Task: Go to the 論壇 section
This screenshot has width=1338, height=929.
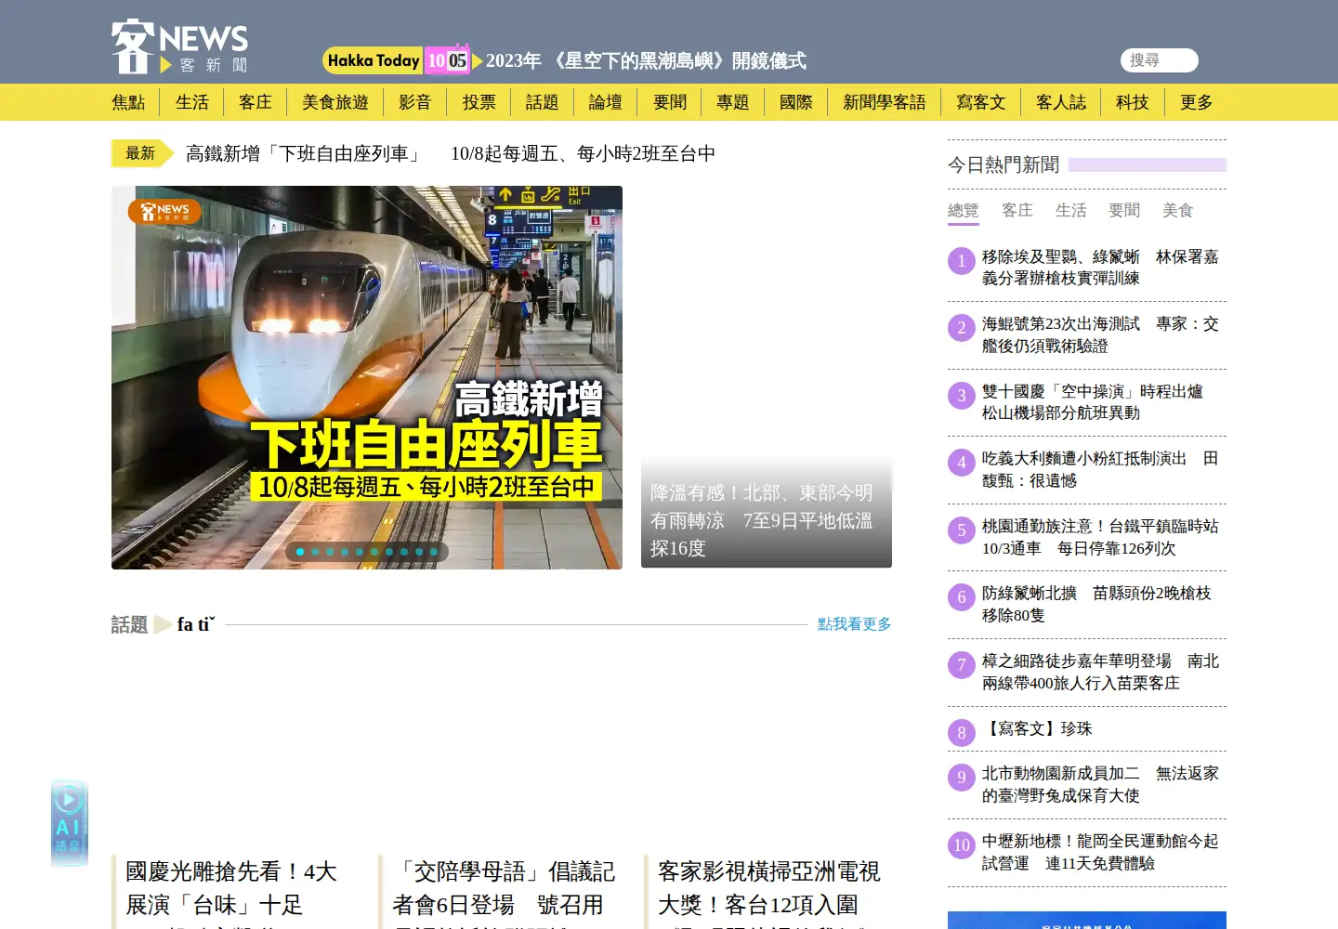Action: (x=606, y=102)
